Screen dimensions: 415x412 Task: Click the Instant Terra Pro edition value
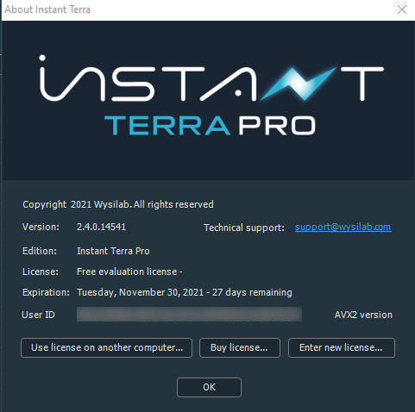pos(113,251)
